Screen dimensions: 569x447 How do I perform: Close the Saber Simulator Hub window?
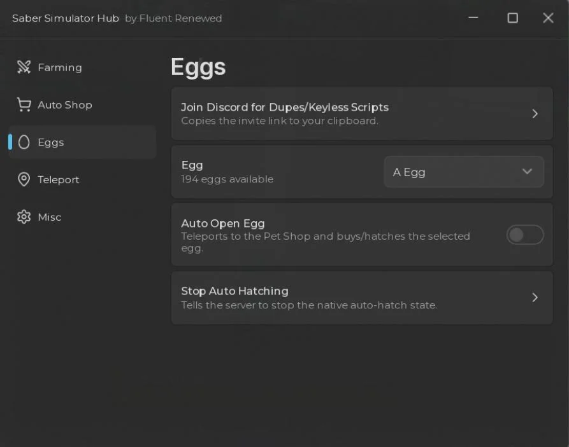tap(548, 18)
